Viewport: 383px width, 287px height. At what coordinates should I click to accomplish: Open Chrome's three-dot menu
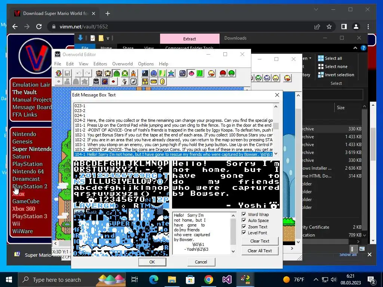click(x=368, y=27)
